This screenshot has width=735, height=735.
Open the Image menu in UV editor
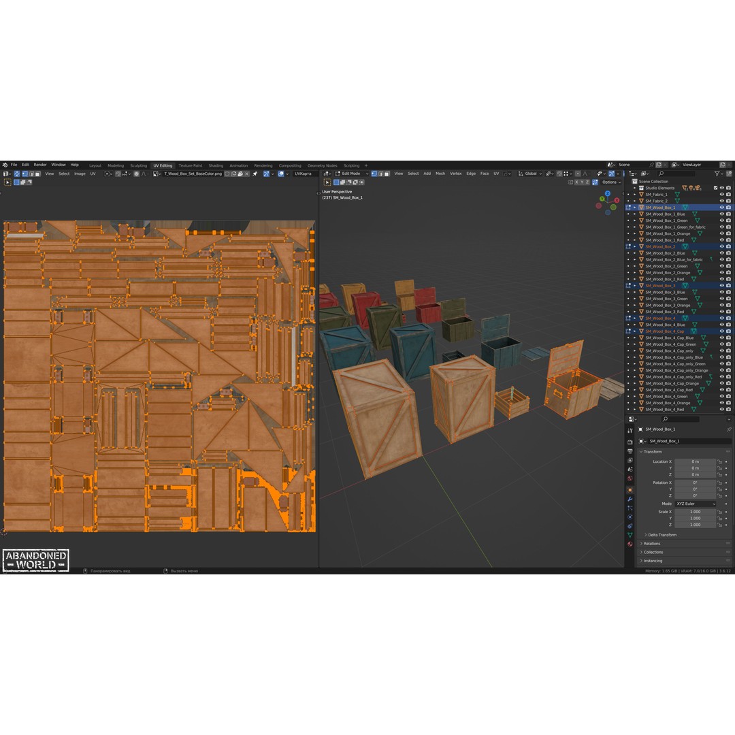80,174
